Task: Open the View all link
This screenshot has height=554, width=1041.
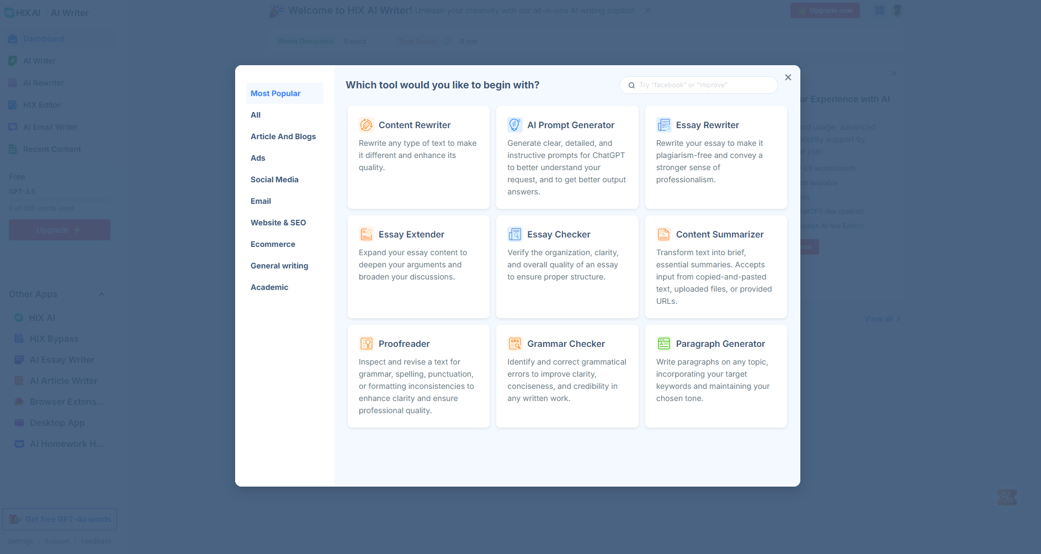Action: click(882, 319)
